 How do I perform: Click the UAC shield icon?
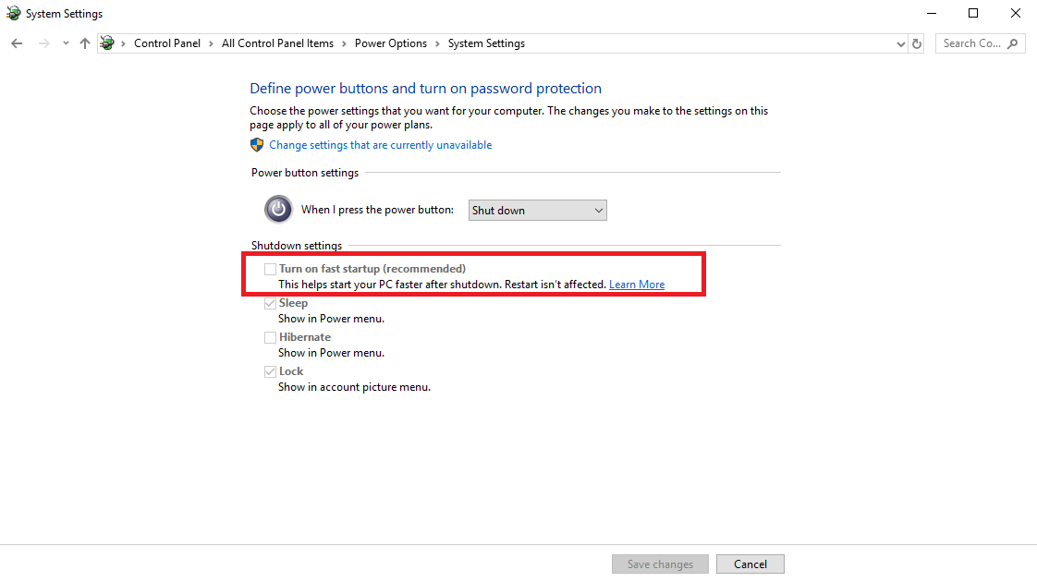click(256, 144)
